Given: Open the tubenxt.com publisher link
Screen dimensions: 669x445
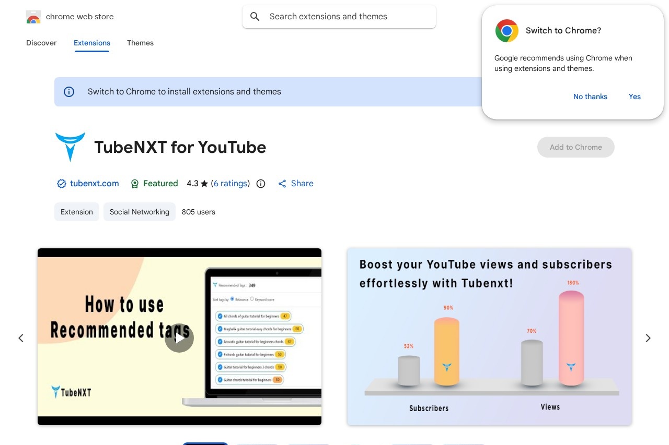Looking at the screenshot, I should (94, 184).
